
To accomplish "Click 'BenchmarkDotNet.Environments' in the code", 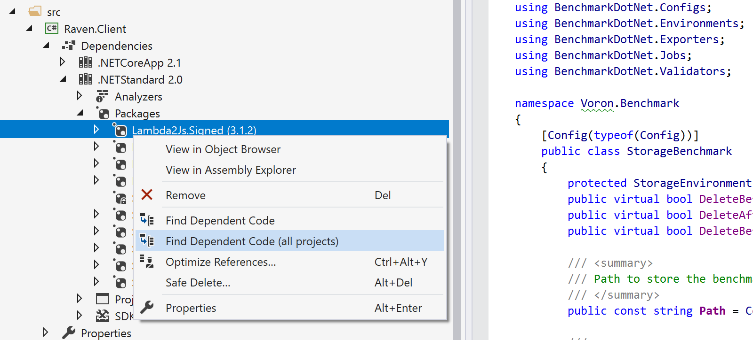I will tap(647, 23).
